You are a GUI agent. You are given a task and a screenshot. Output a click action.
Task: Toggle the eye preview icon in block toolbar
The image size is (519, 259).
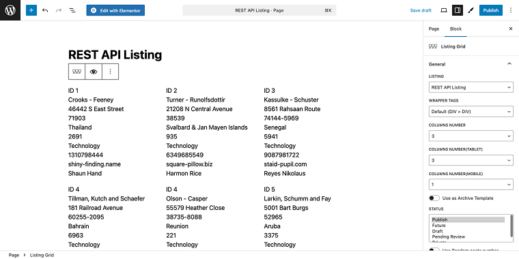tap(94, 72)
